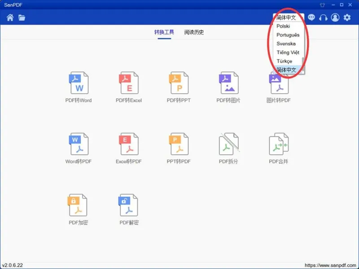
Task: Launch the PDF转Excel converter icon
Action: [129, 83]
